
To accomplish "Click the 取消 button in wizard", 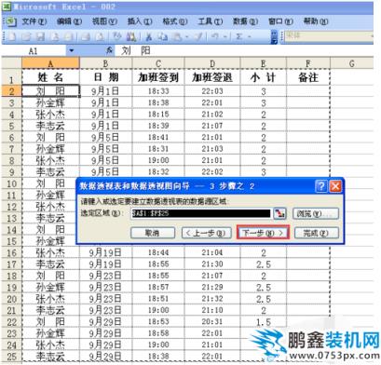I will pyautogui.click(x=153, y=233).
